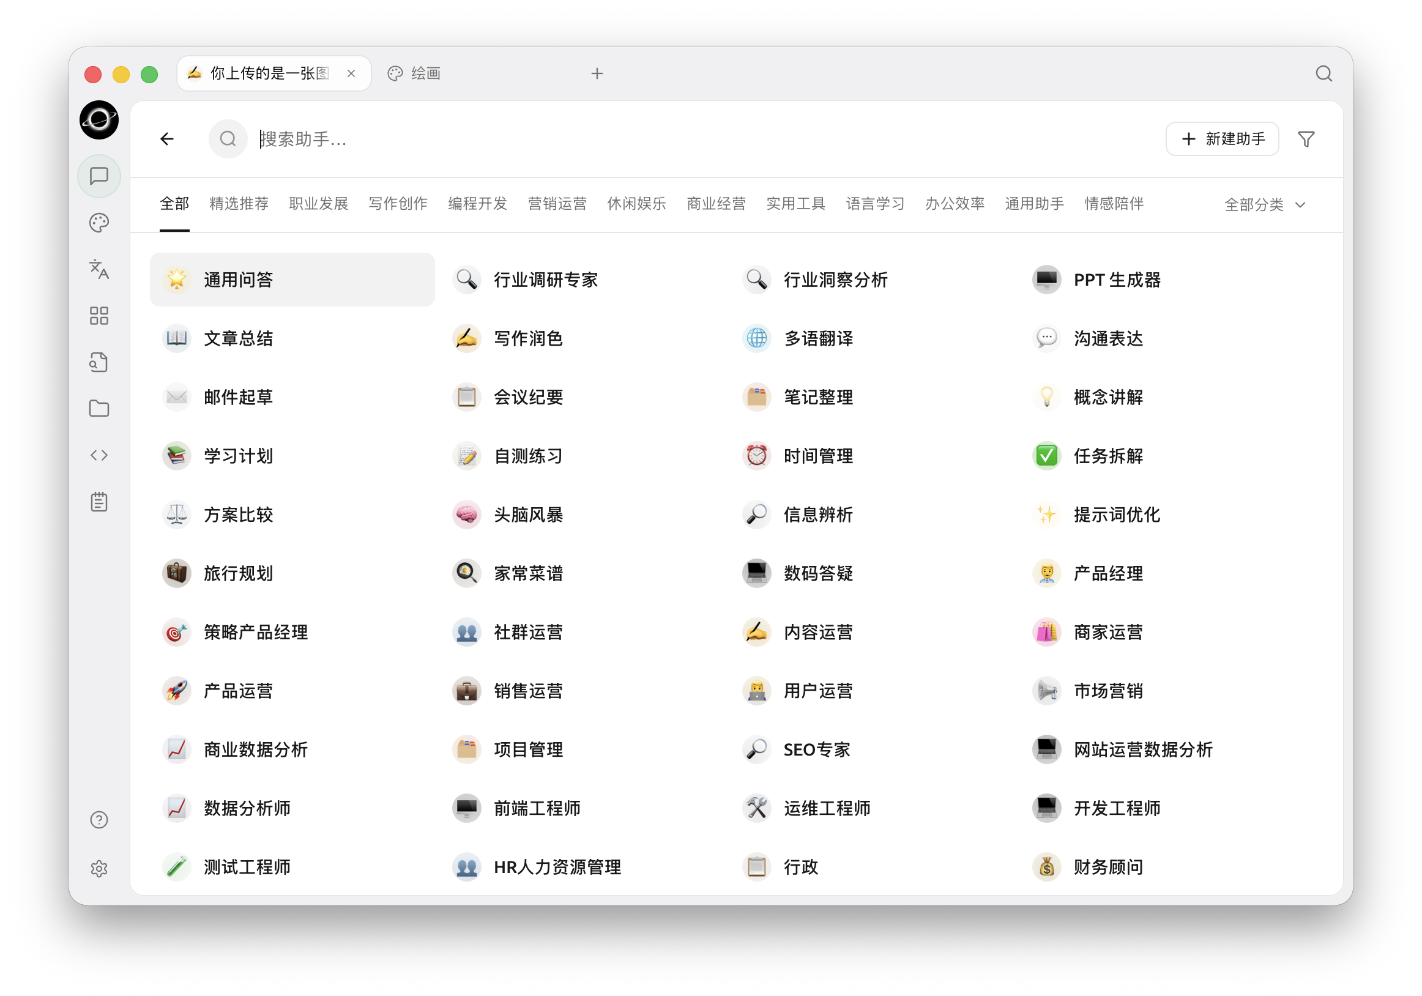Viewport: 1422px width, 996px height.
Task: Close the 你上传的是一张图 tab
Action: (351, 73)
